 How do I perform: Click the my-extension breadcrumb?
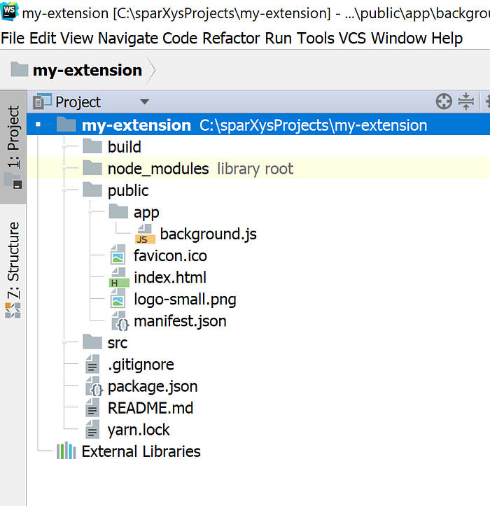point(87,70)
